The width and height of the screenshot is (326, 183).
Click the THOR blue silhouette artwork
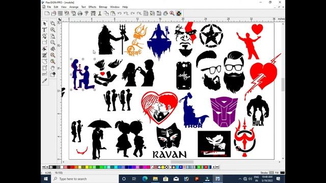tap(194, 110)
